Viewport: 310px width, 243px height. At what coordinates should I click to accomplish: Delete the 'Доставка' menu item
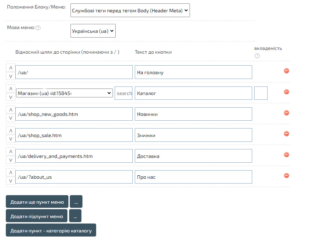point(287,155)
